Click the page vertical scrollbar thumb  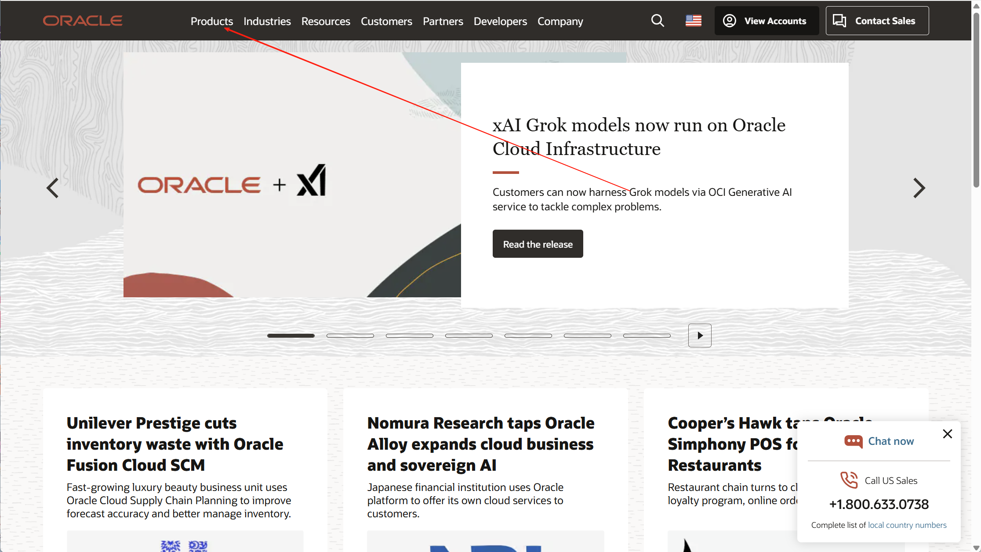click(976, 100)
